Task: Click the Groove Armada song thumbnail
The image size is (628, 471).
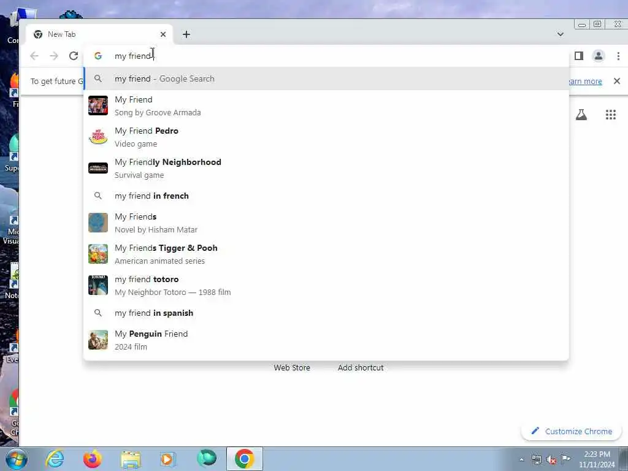Action: point(98,105)
